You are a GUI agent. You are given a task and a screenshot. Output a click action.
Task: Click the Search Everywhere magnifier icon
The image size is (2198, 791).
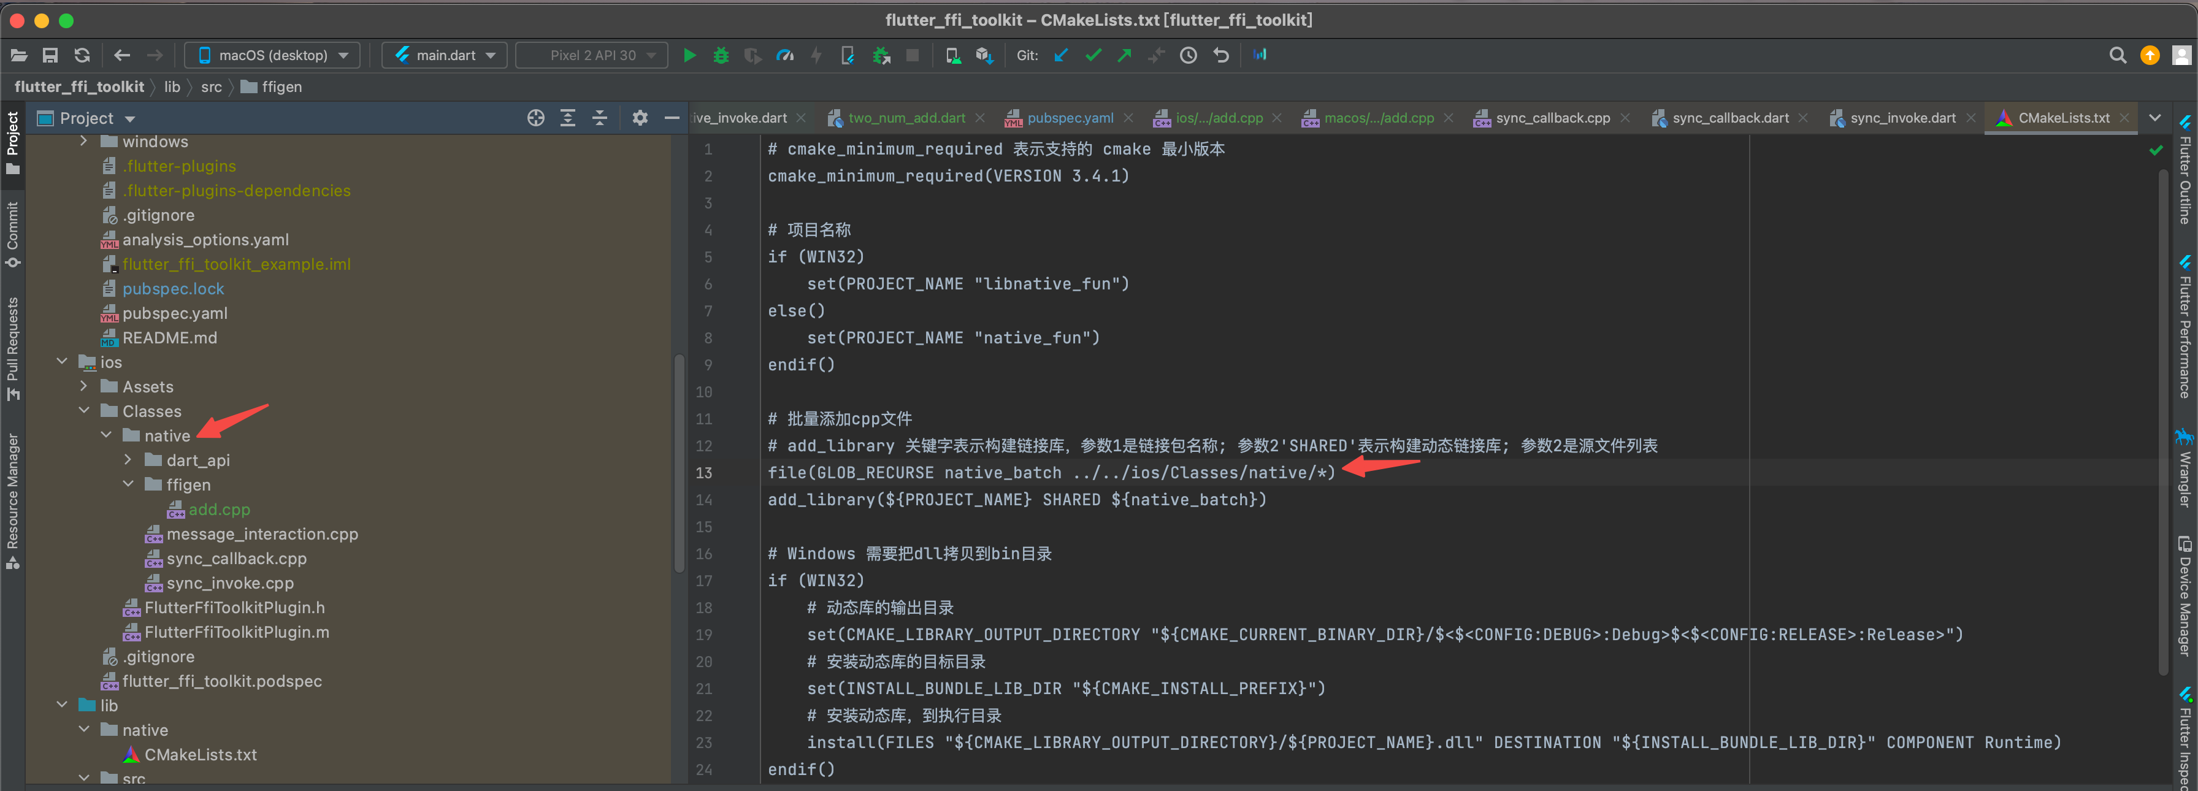(2117, 55)
